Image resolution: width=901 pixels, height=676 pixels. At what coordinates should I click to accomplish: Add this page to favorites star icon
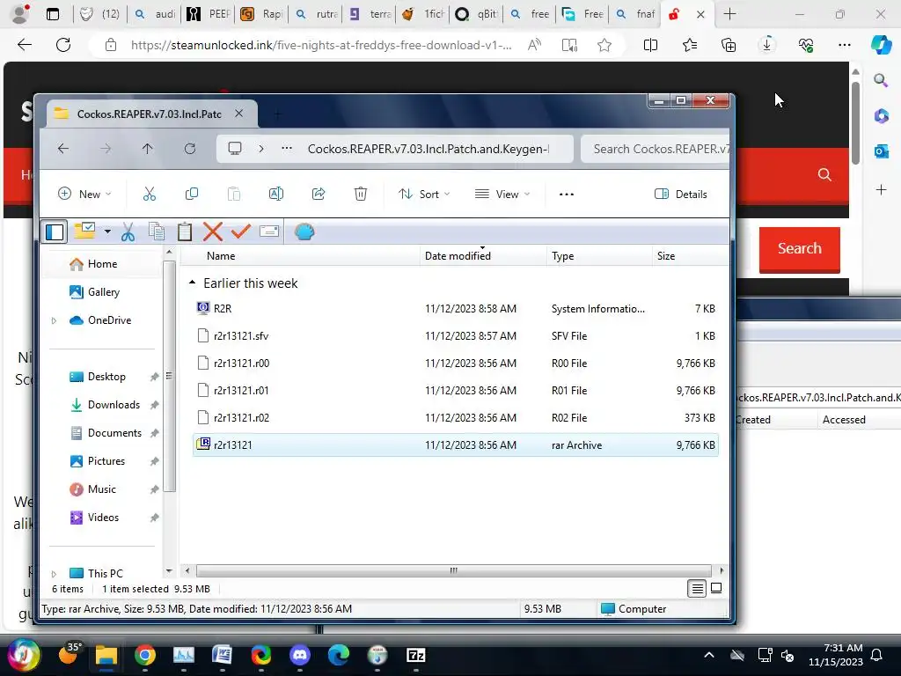(x=604, y=45)
